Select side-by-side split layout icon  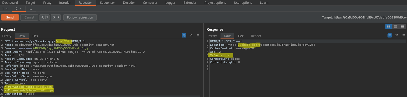point(388,26)
